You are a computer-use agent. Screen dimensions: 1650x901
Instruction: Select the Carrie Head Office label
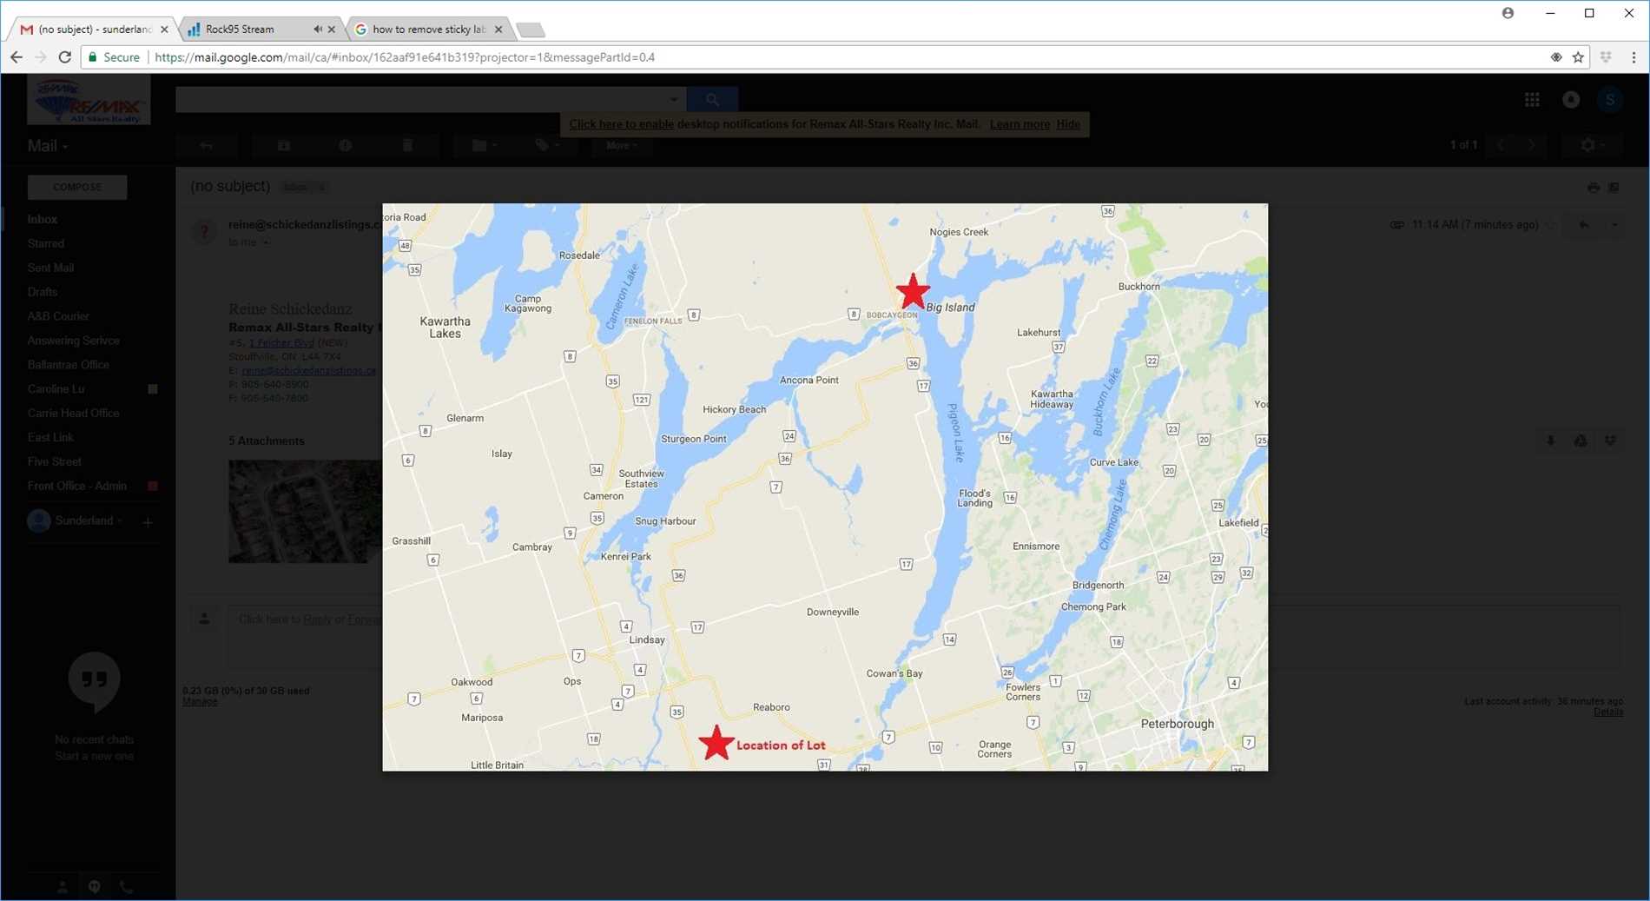74,414
